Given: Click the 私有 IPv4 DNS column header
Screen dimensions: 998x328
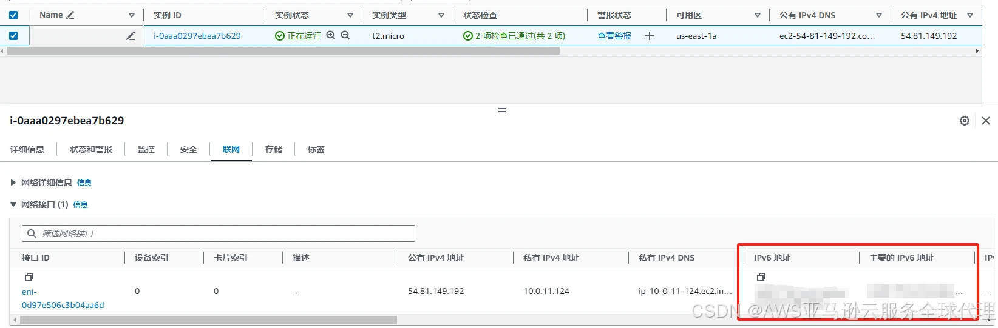Looking at the screenshot, I should (x=667, y=258).
